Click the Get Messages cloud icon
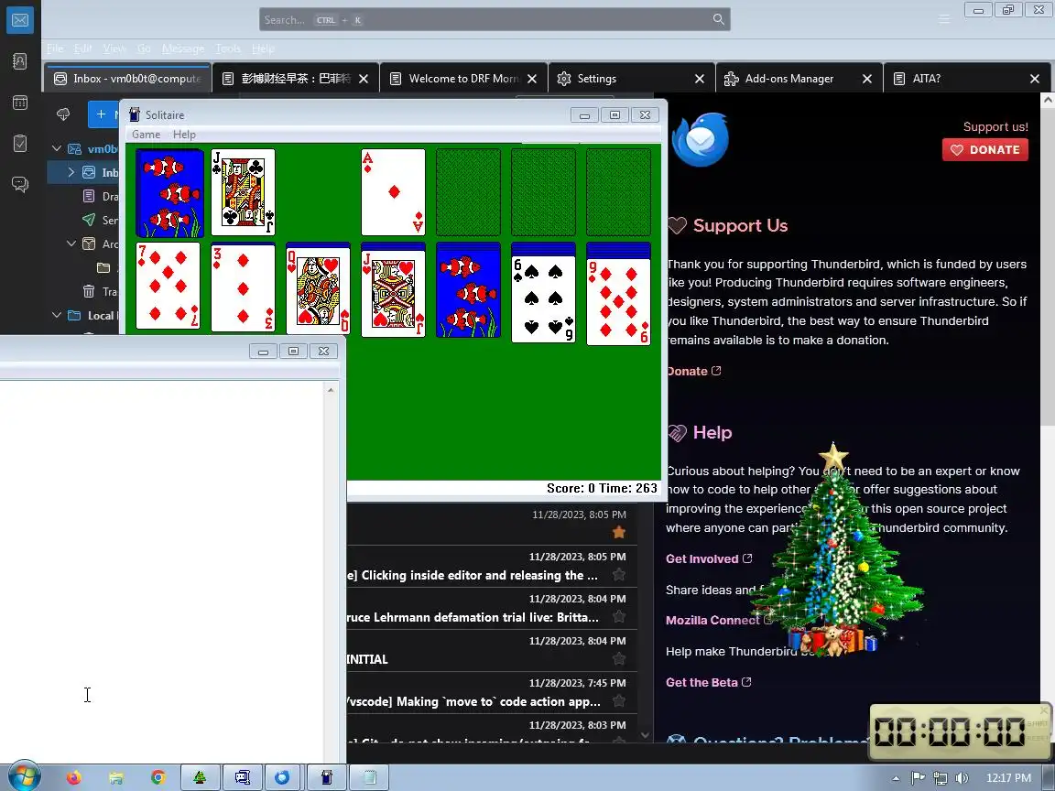 point(63,114)
